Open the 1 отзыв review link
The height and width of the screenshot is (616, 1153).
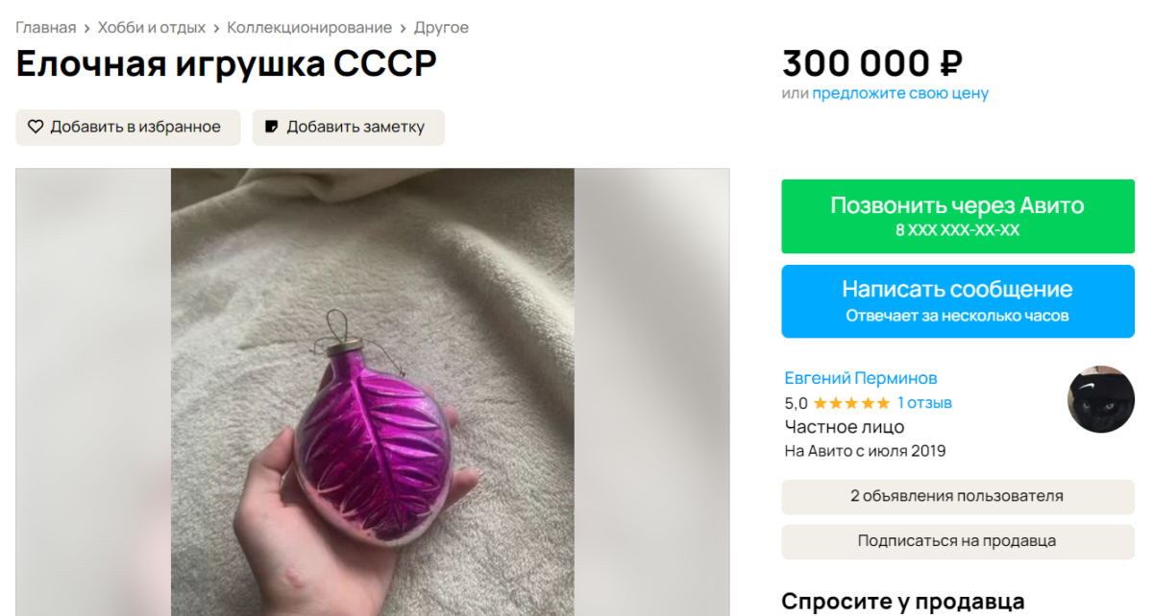pyautogui.click(x=924, y=403)
